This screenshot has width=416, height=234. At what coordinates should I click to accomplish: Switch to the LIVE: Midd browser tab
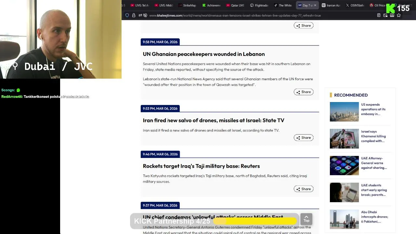pos(163,5)
